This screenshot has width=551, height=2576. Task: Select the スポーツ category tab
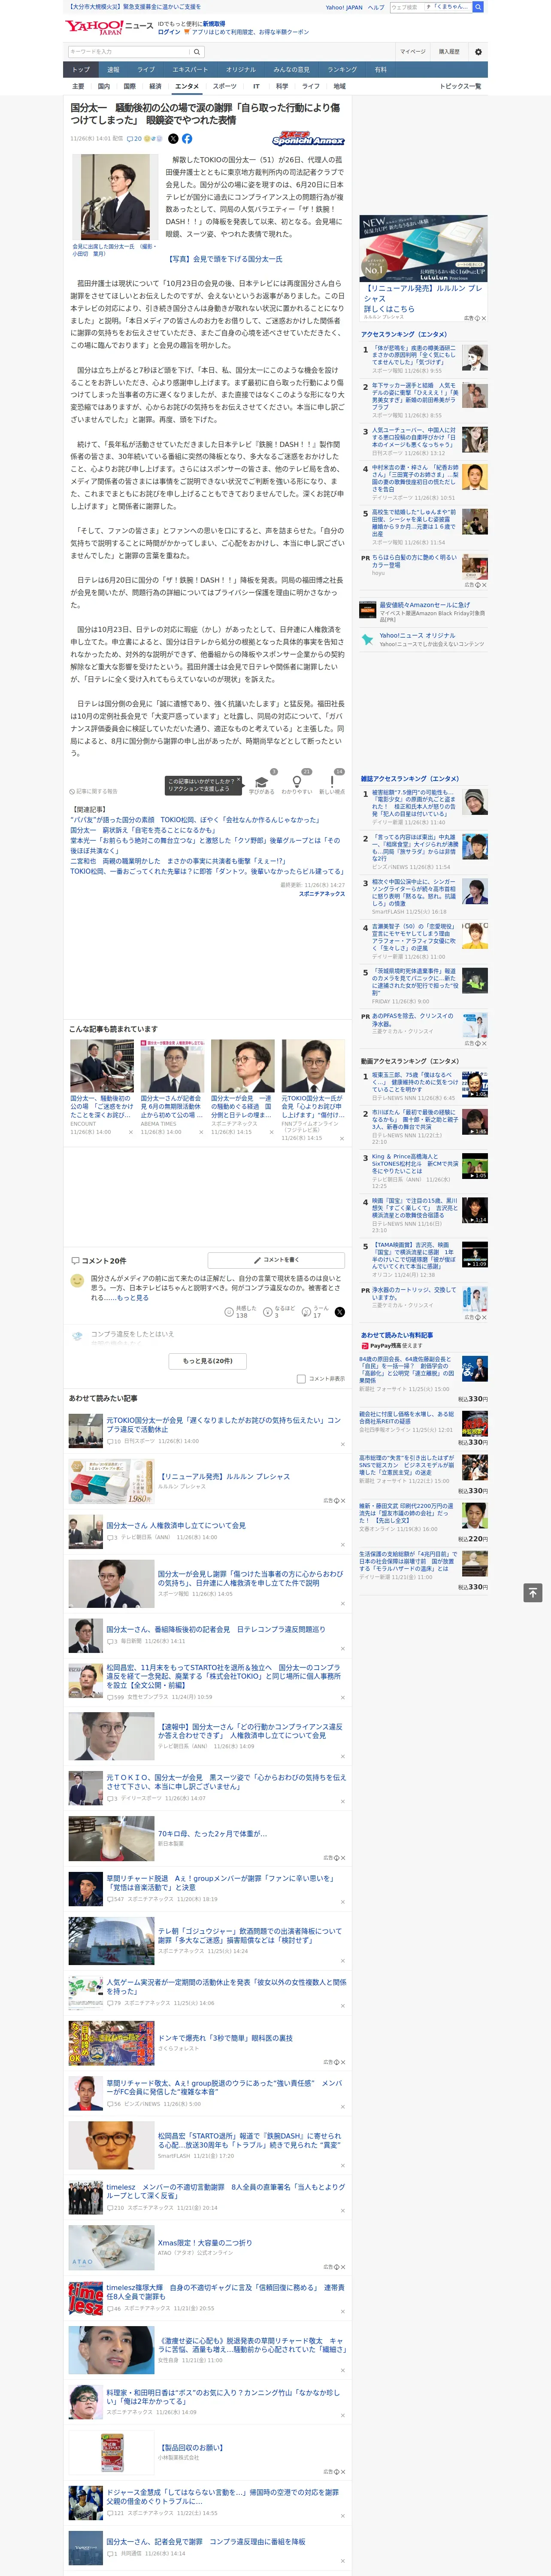(x=225, y=86)
